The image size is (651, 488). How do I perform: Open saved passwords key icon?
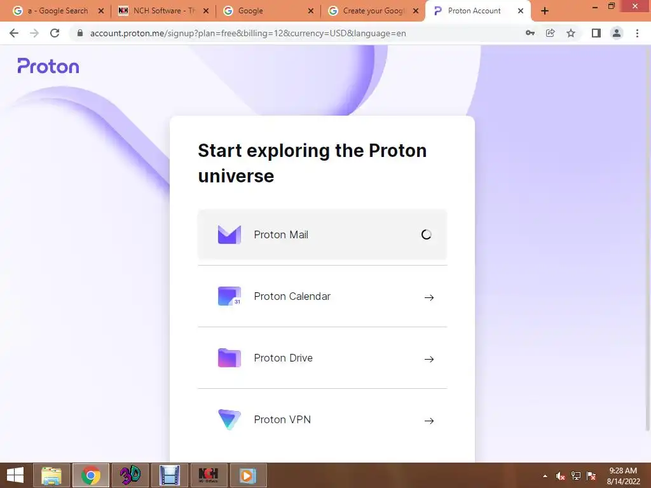[x=530, y=33]
